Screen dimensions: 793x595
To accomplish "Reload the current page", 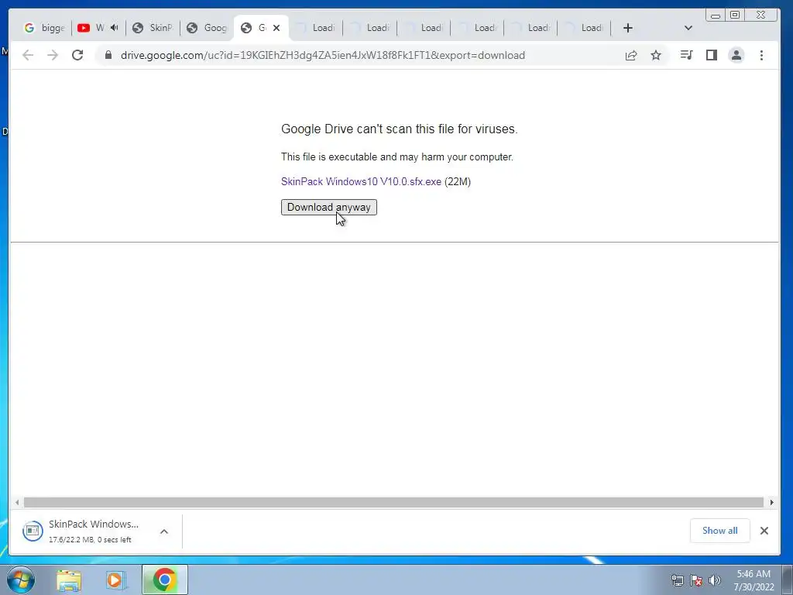I will tap(77, 55).
